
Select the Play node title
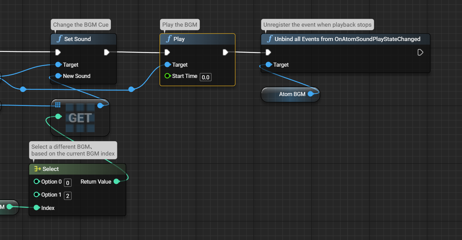pyautogui.click(x=179, y=39)
